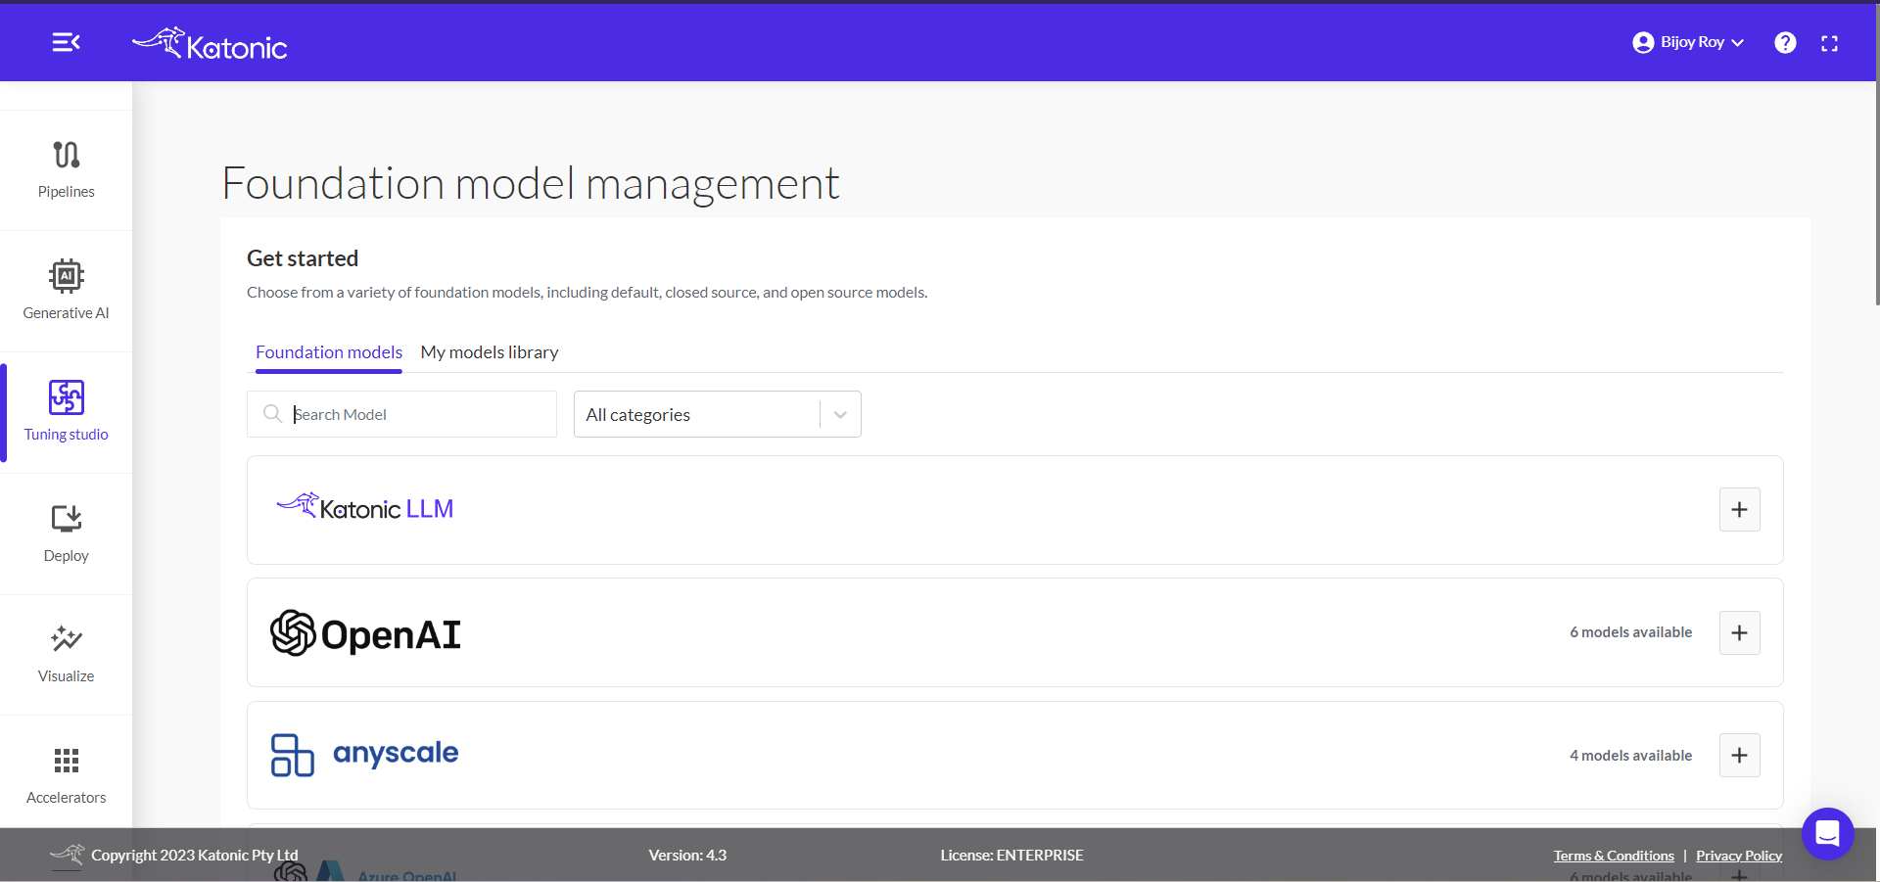Click the Katonic LLM logo

(364, 507)
